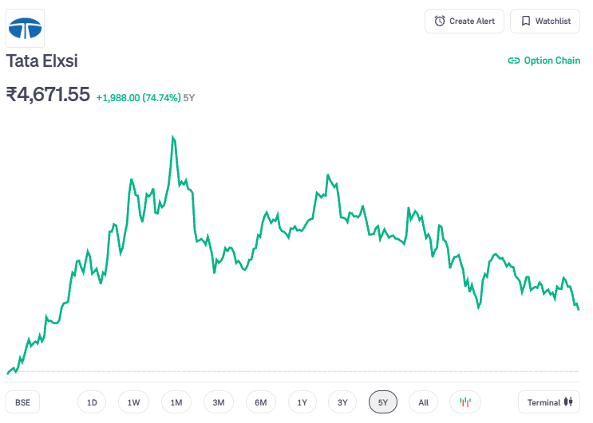
Task: Add the stock to Watchlist
Action: click(545, 22)
